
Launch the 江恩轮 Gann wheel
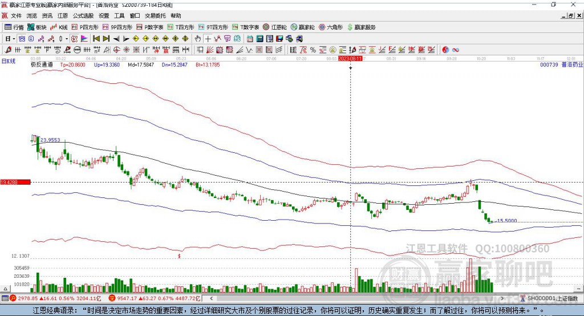point(275,27)
